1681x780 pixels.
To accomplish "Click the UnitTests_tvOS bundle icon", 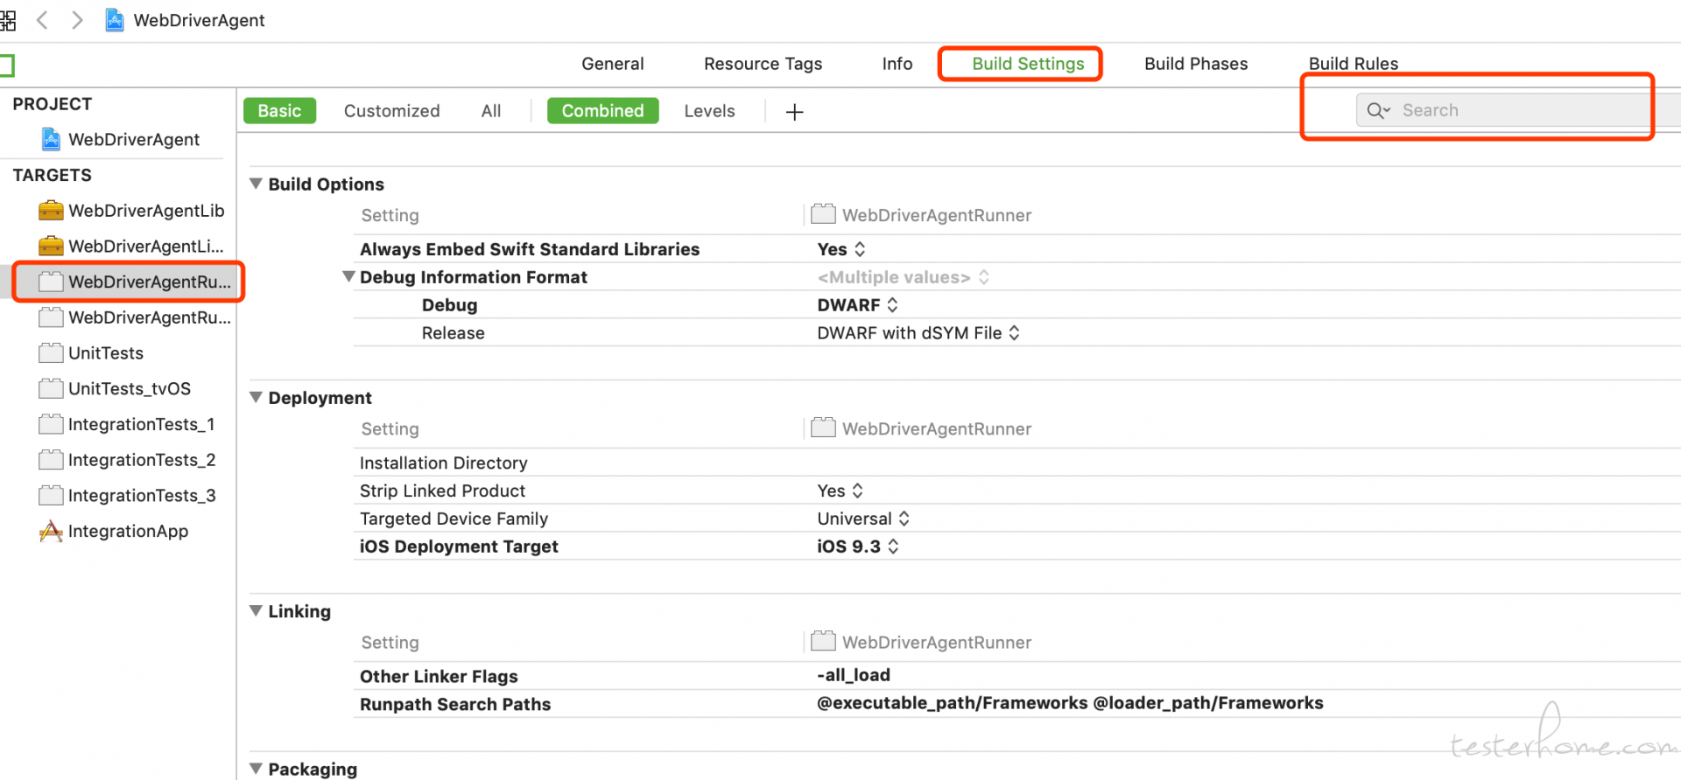I will tap(51, 388).
